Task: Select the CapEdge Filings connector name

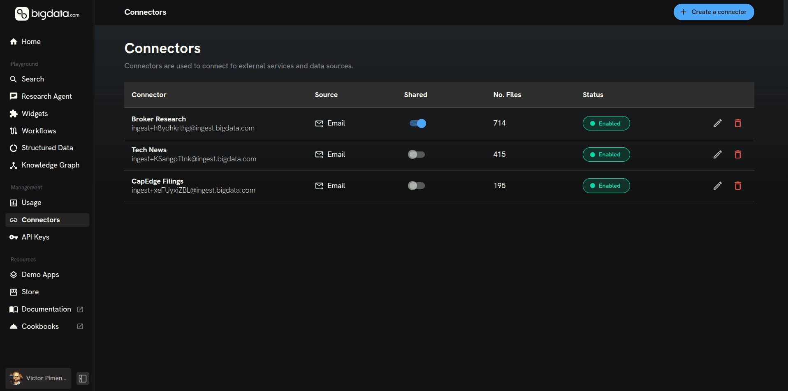Action: point(158,181)
